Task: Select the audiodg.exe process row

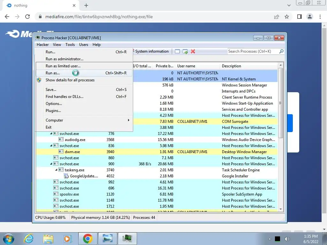Action: [157, 140]
